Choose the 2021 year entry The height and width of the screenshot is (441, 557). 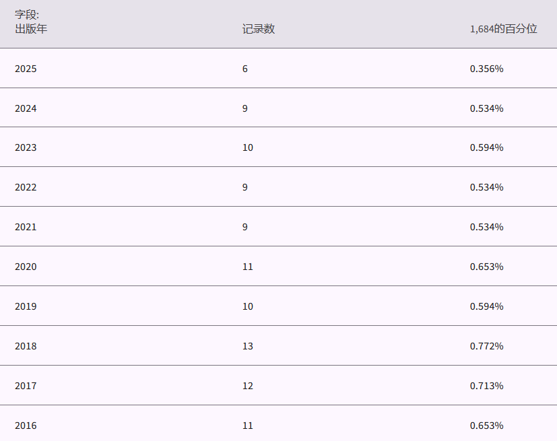click(x=26, y=227)
